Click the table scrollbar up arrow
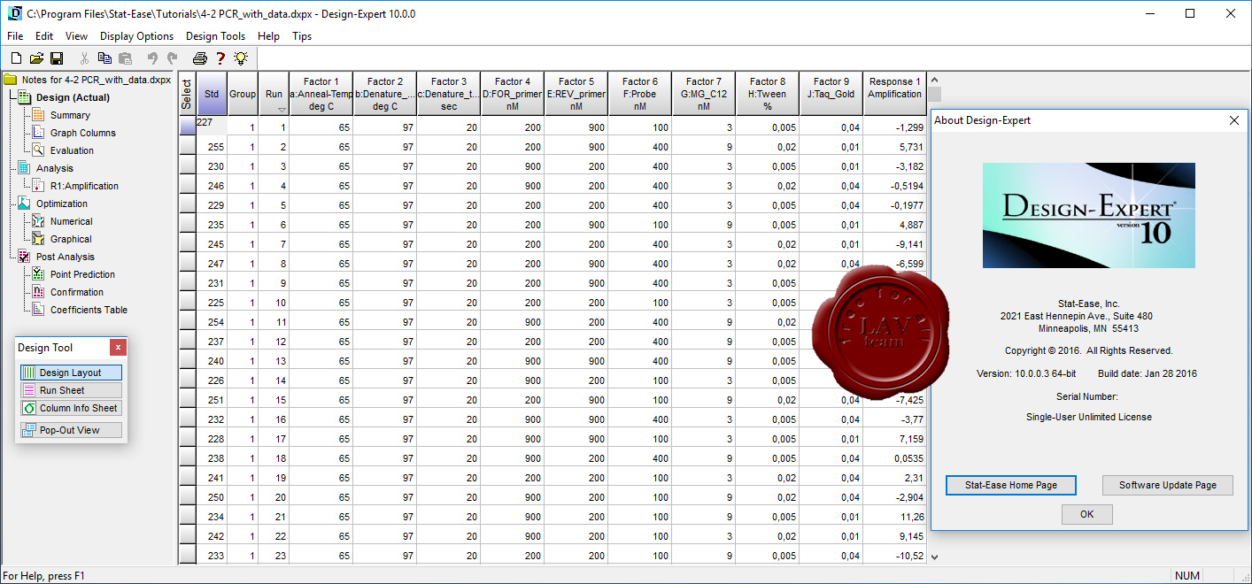1252x584 pixels. (933, 80)
